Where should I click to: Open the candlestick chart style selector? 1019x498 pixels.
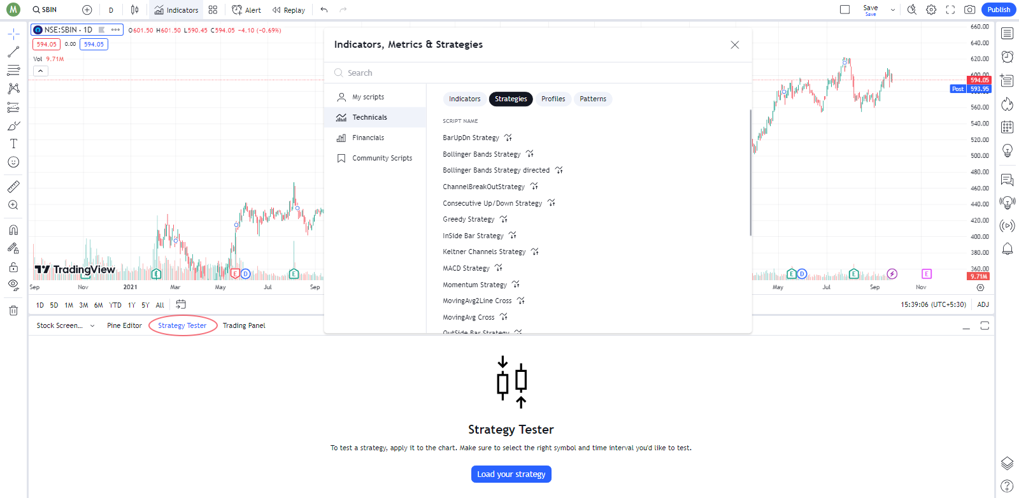click(x=134, y=10)
